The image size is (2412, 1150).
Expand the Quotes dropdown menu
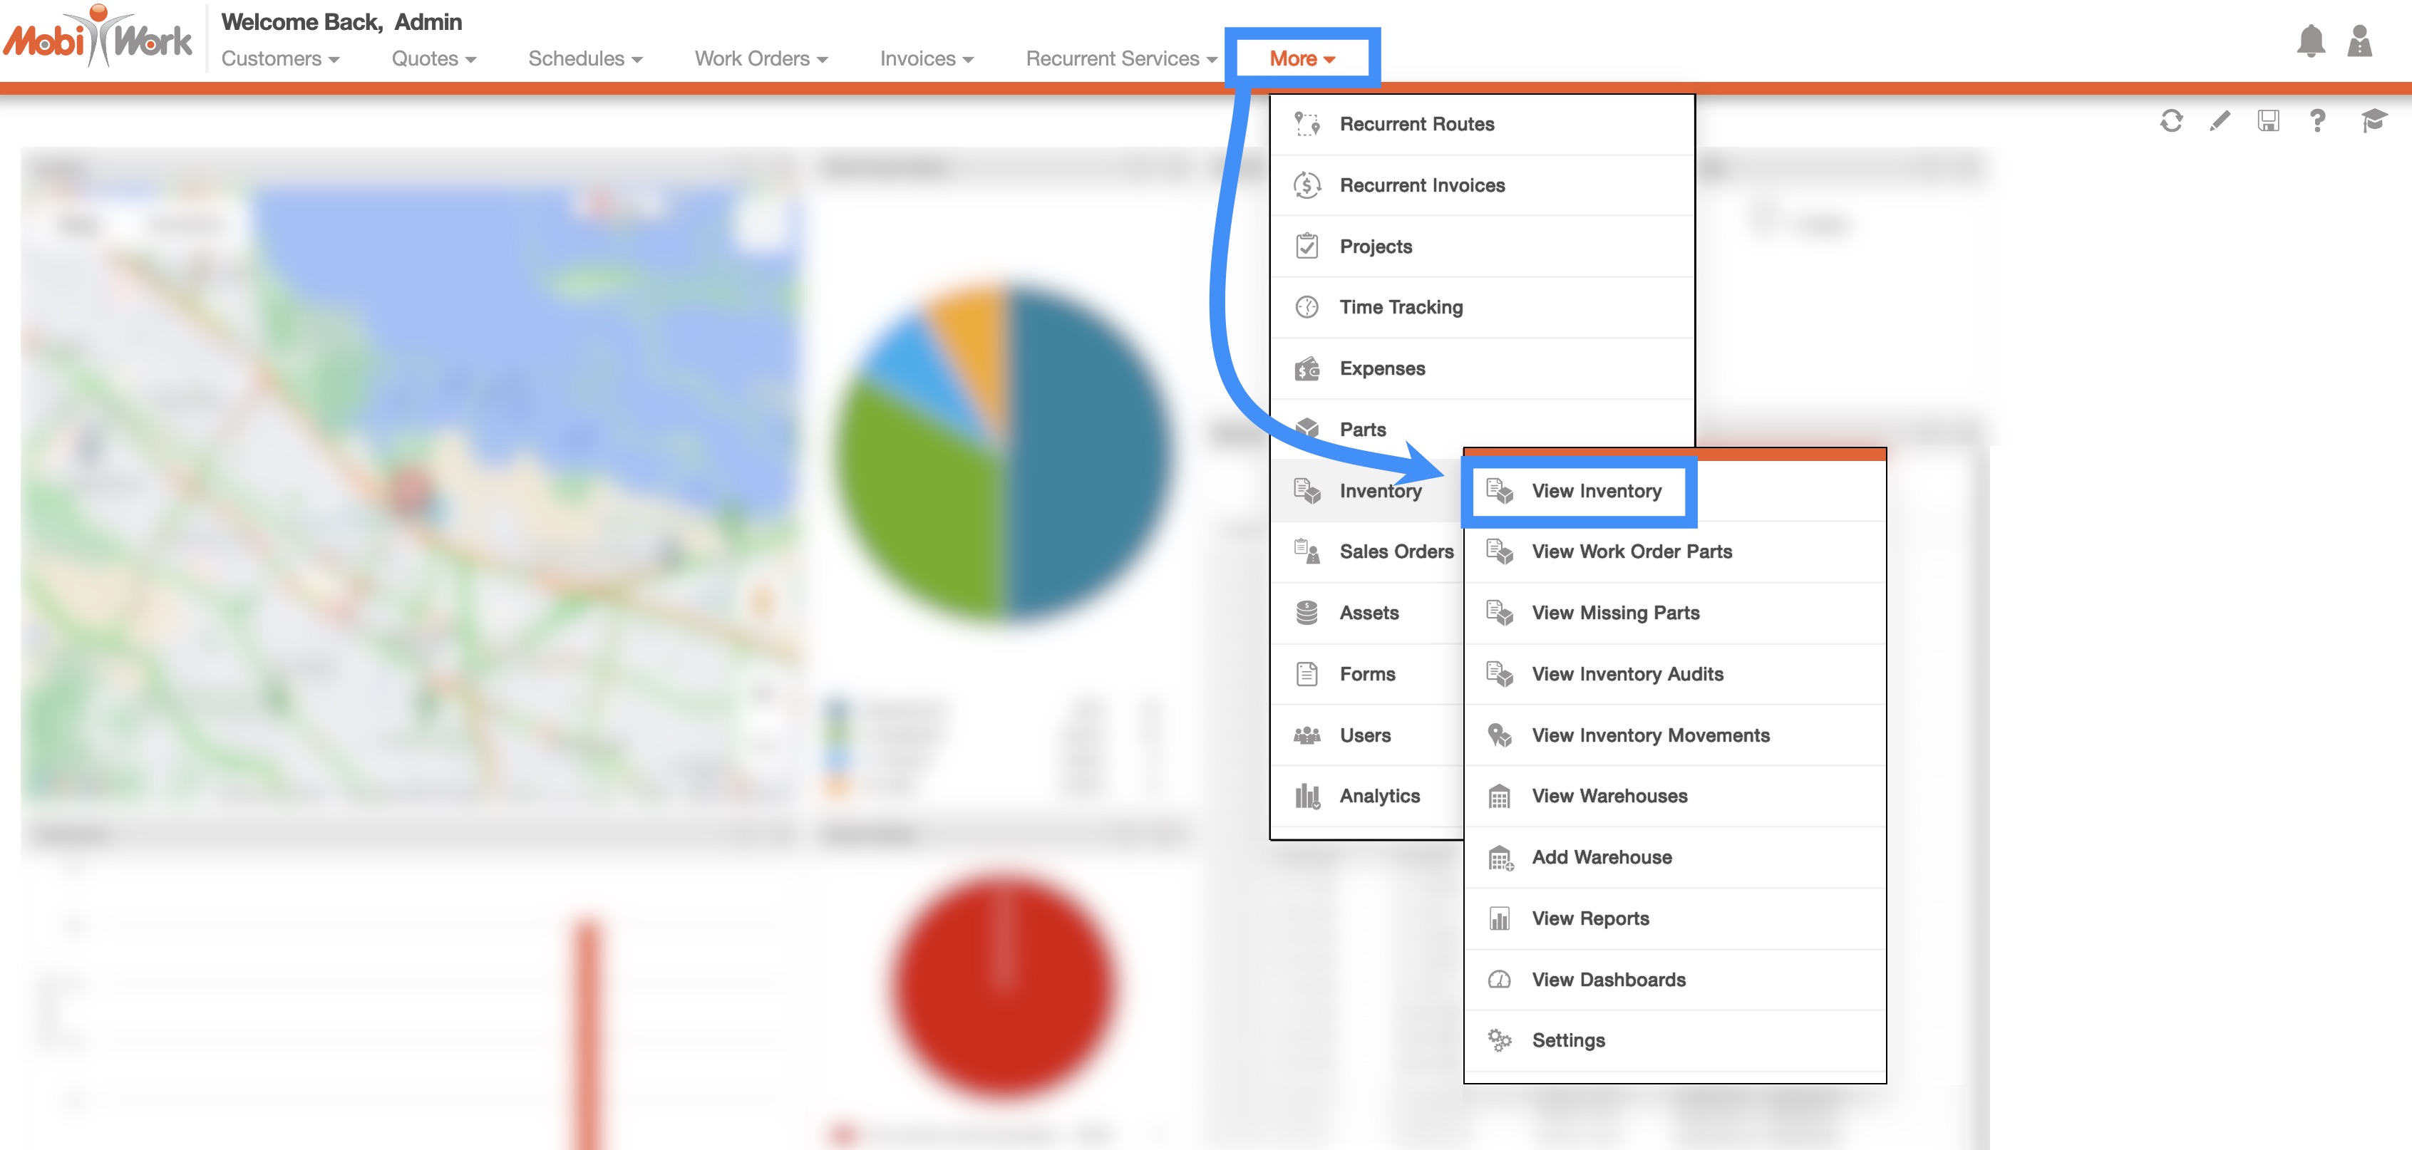point(433,59)
